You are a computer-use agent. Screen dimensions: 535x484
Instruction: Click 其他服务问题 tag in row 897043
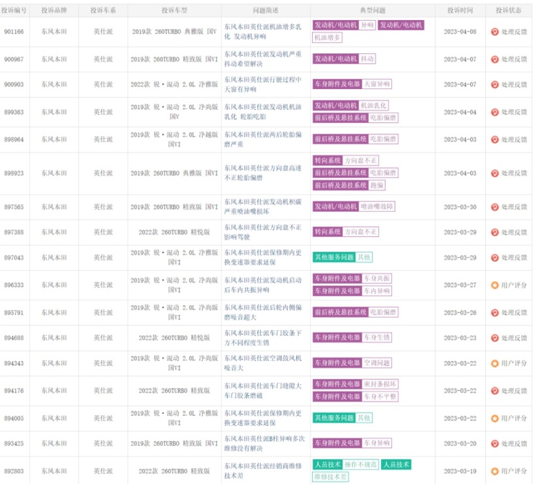[334, 257]
